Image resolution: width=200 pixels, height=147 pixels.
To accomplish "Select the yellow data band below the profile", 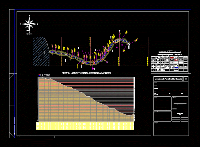I will pos(85,126).
